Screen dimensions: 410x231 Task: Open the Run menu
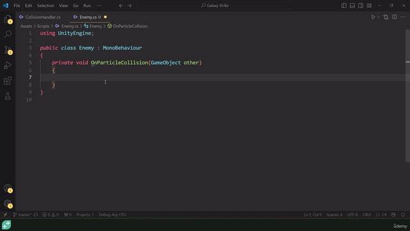pyautogui.click(x=87, y=6)
